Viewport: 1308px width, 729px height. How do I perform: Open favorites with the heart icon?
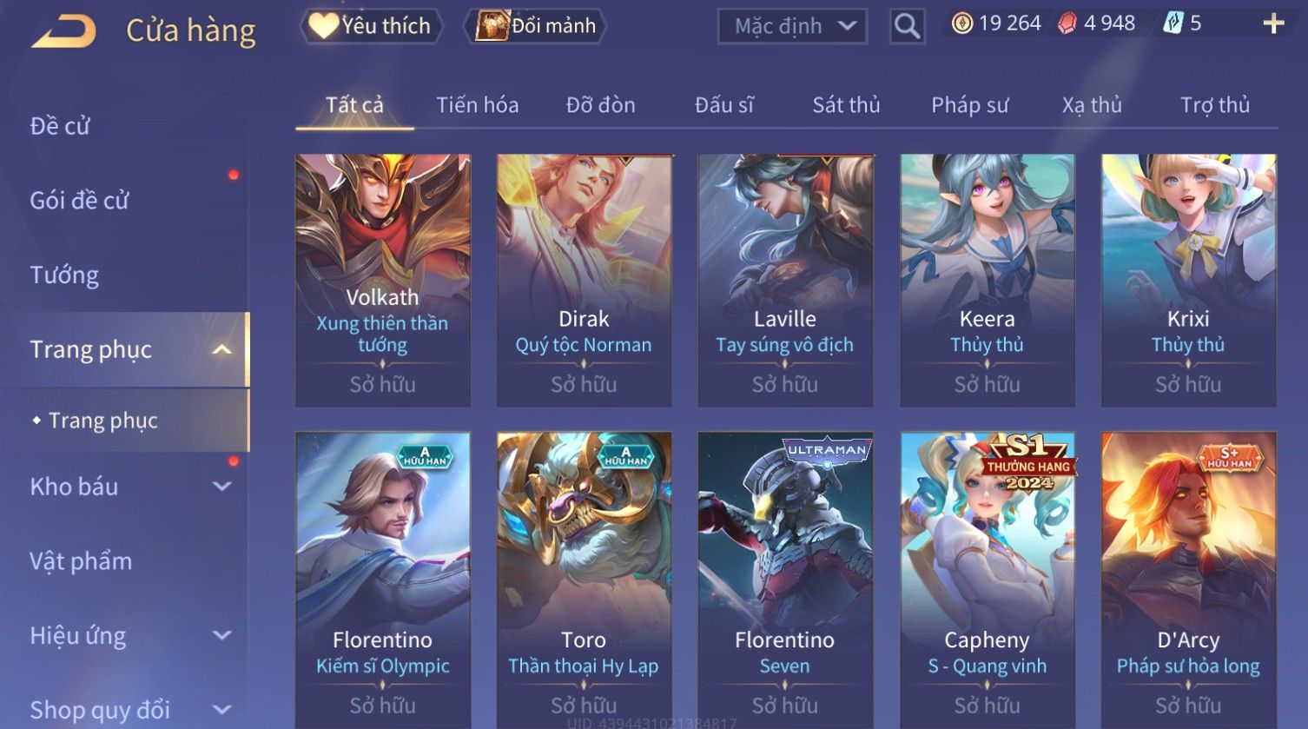click(323, 25)
